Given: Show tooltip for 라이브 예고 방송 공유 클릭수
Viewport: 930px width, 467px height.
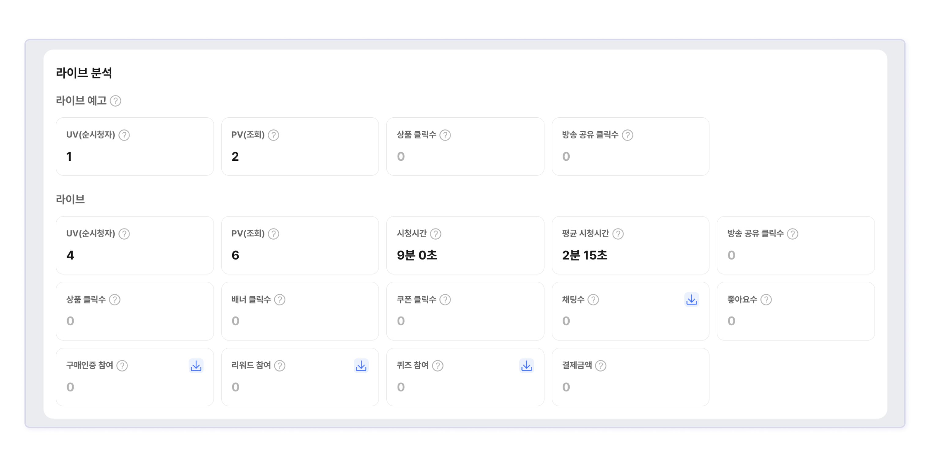Looking at the screenshot, I should point(627,135).
